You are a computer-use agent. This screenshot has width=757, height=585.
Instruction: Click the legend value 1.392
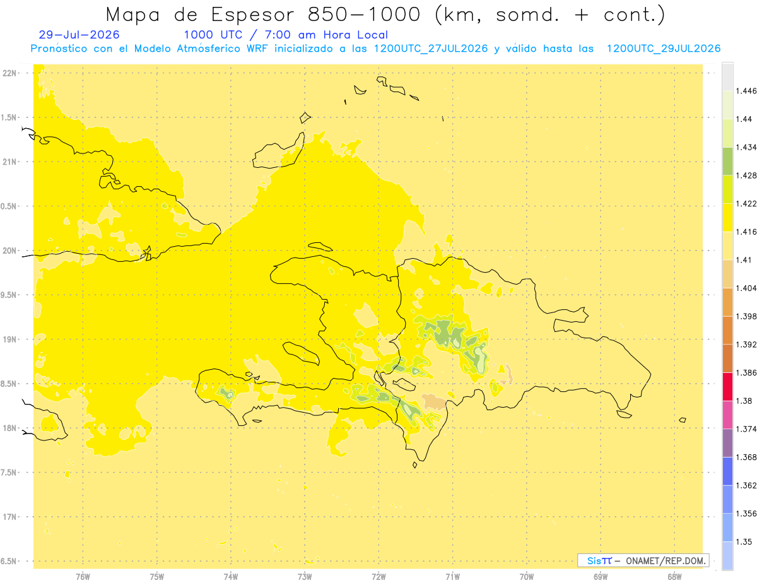coord(747,345)
